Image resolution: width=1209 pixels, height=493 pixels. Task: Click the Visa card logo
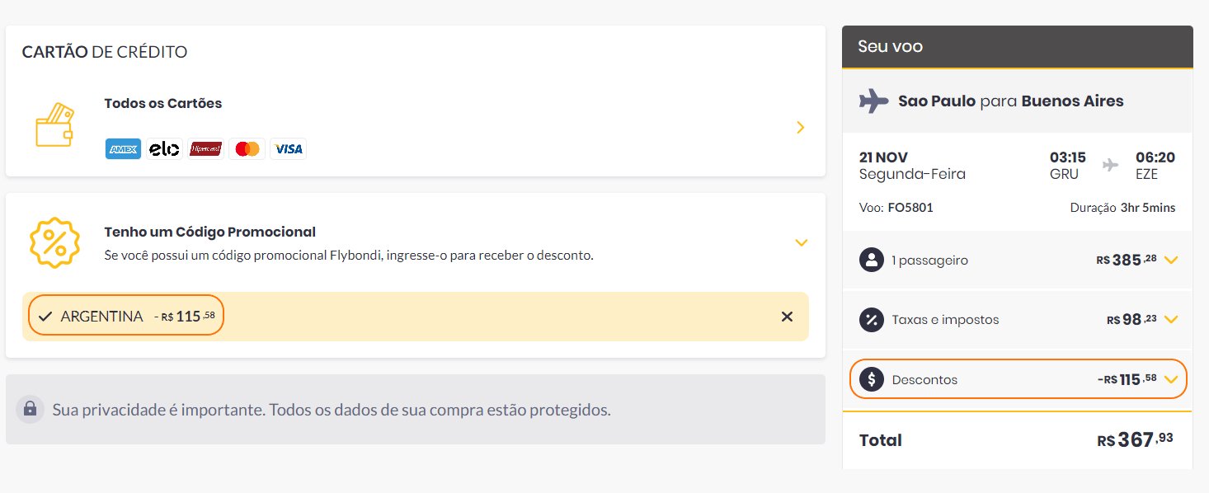click(289, 149)
